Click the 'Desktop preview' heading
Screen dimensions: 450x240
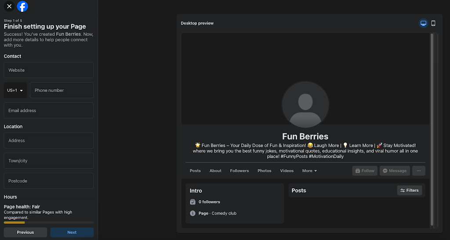197,23
